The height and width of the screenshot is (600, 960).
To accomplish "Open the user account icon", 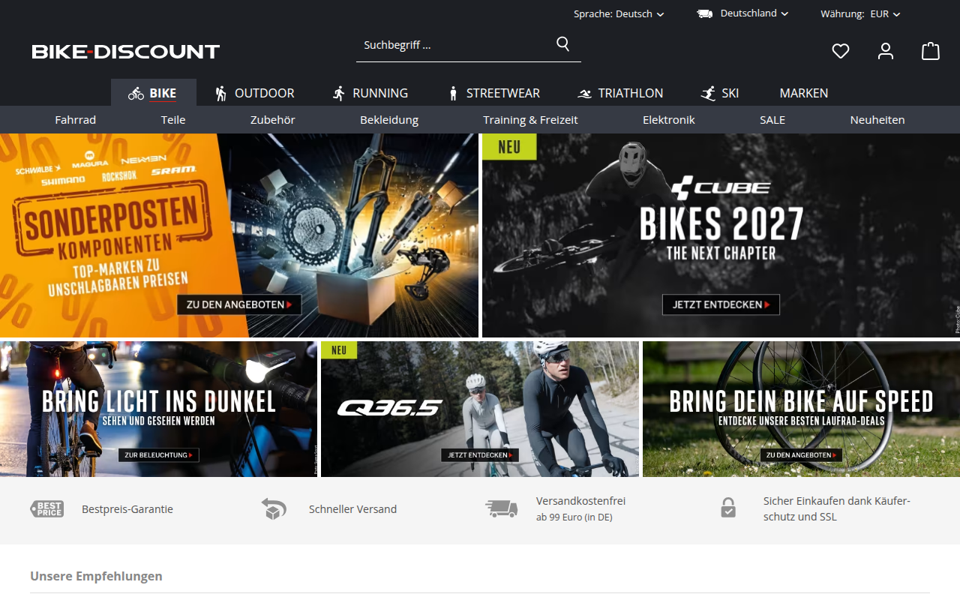I will coord(886,51).
